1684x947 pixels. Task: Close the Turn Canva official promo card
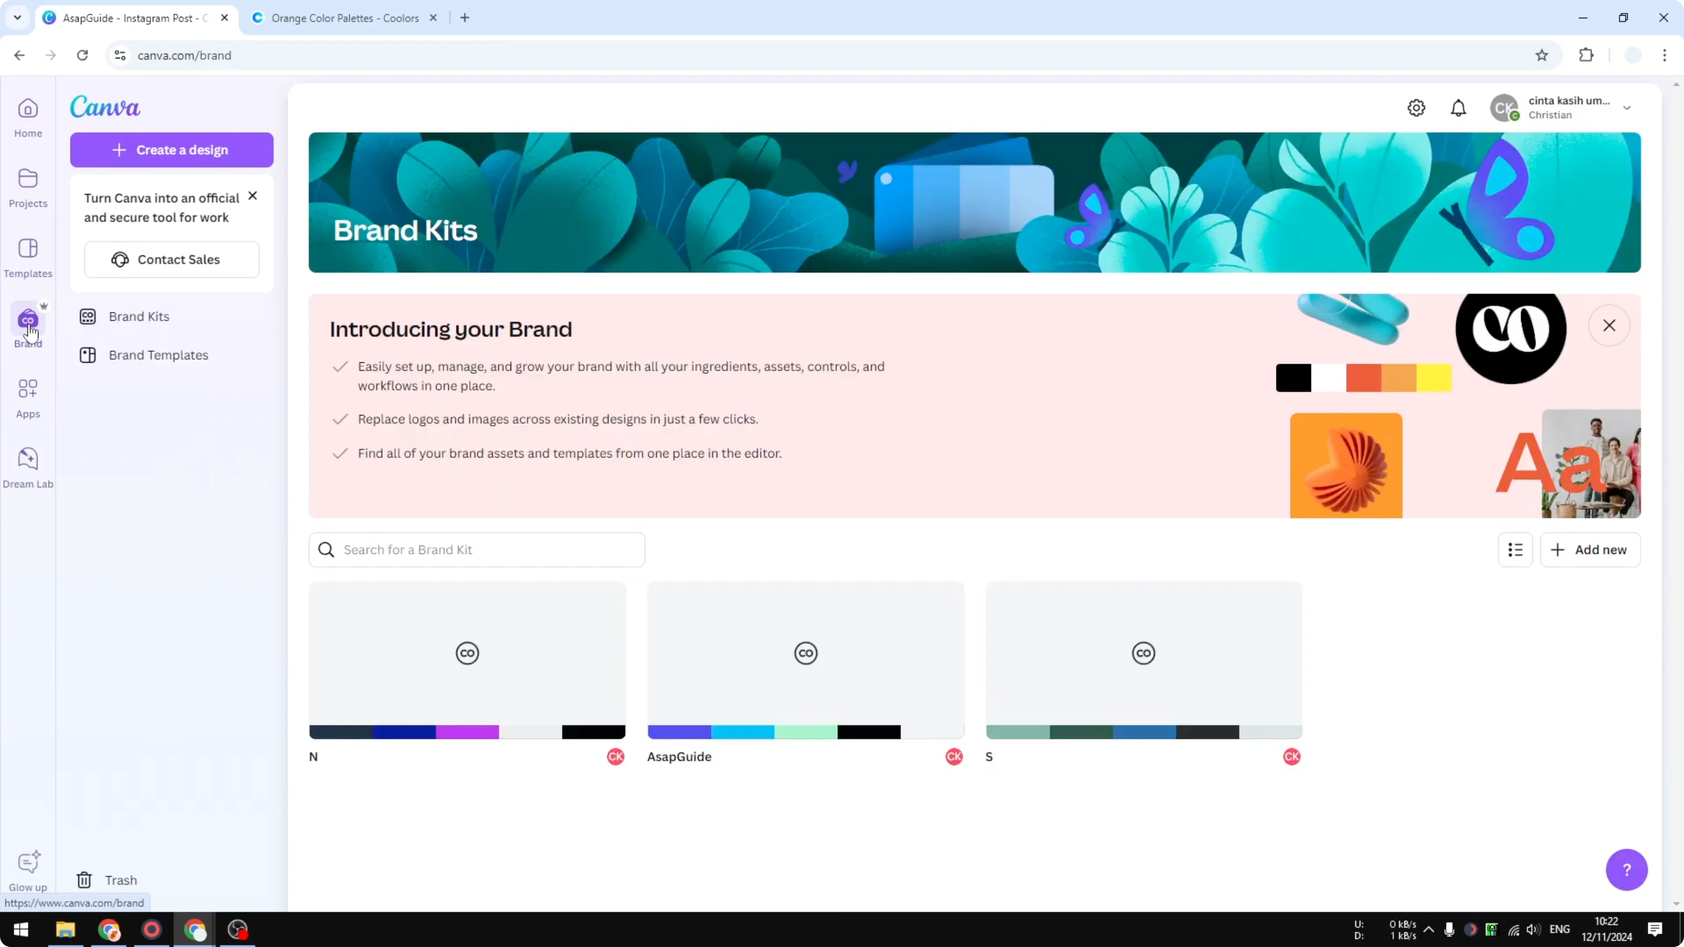tap(253, 195)
